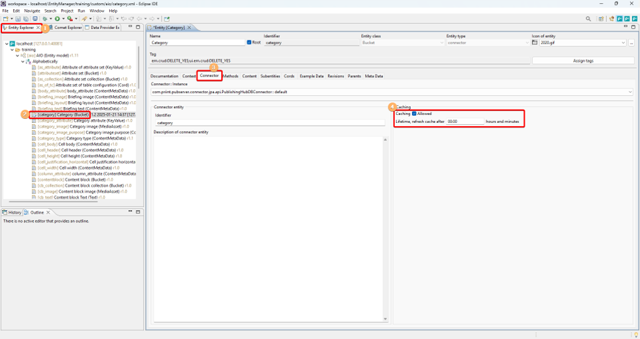Open the History view tab
Image resolution: width=640 pixels, height=339 pixels.
coord(12,212)
